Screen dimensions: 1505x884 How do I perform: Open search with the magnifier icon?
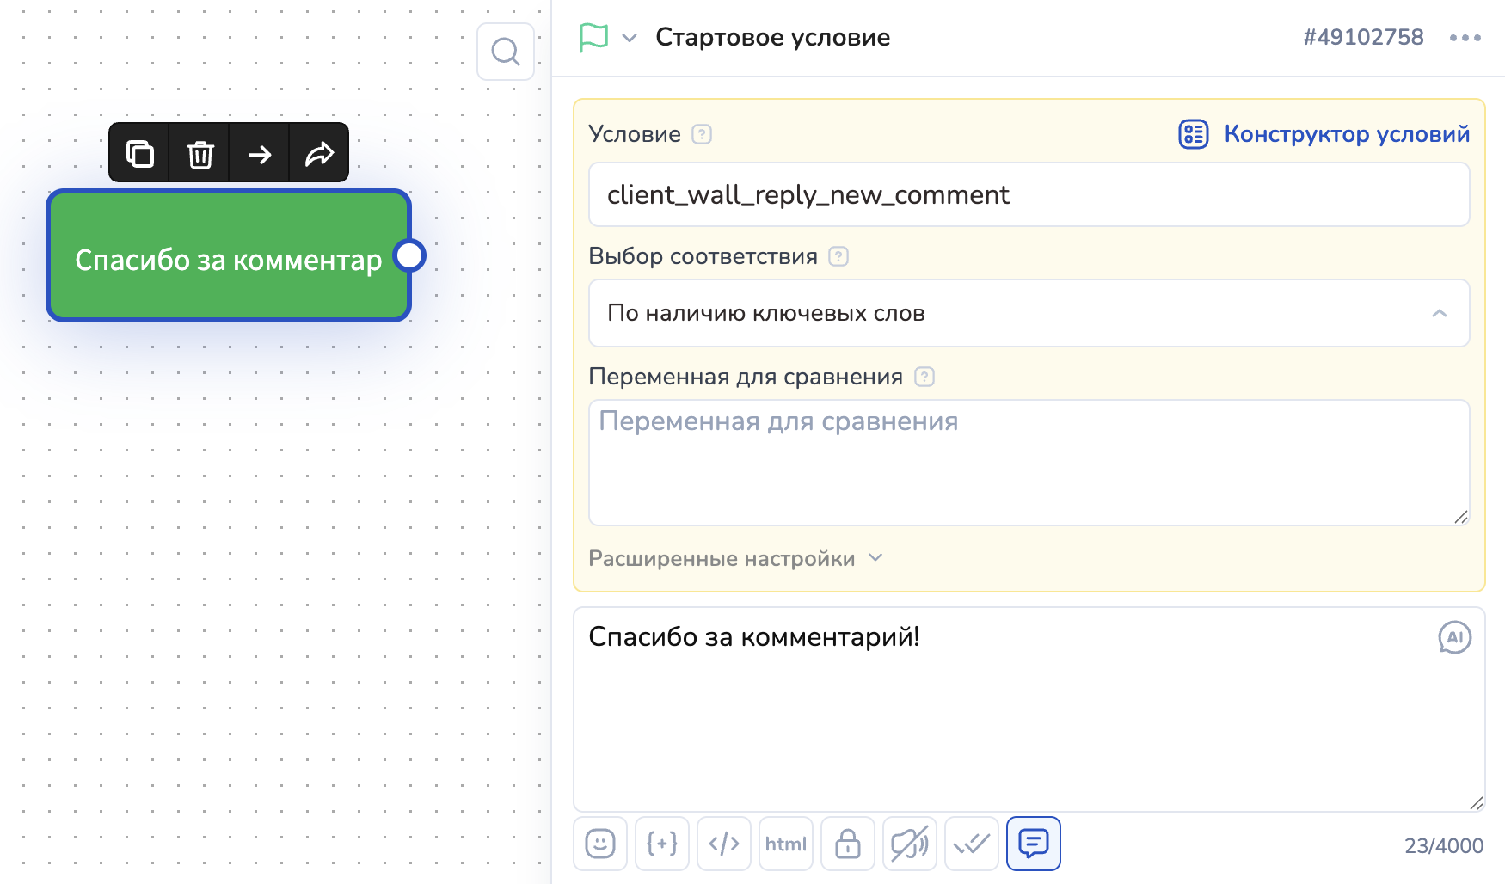[x=506, y=52]
